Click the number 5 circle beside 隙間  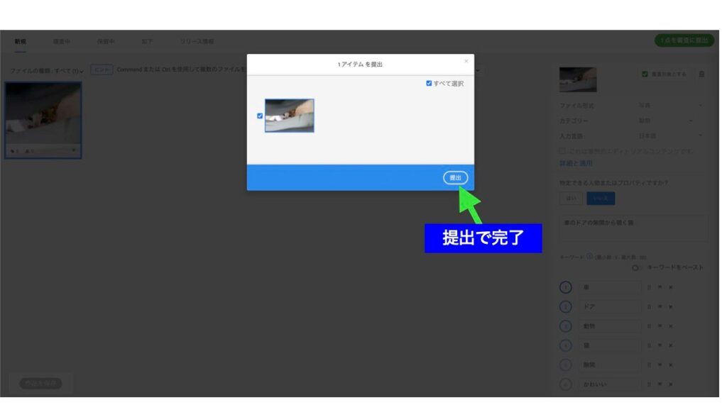point(565,365)
